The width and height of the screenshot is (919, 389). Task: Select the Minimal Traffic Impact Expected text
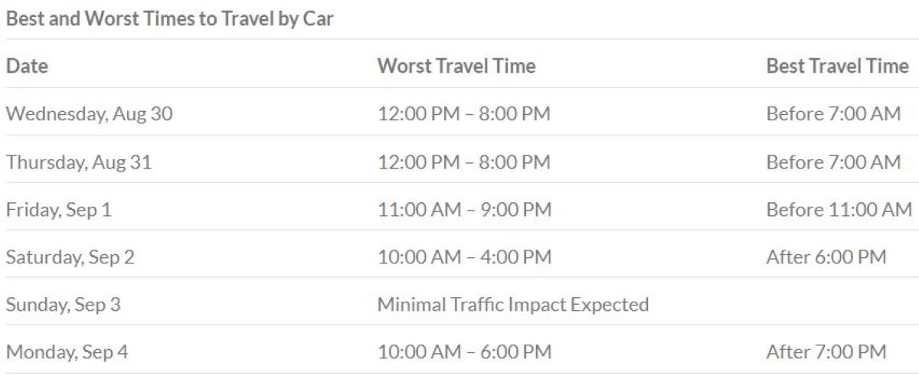tap(513, 305)
